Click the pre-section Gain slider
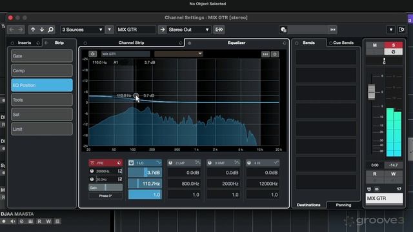This screenshot has width=413, height=232. (x=105, y=188)
